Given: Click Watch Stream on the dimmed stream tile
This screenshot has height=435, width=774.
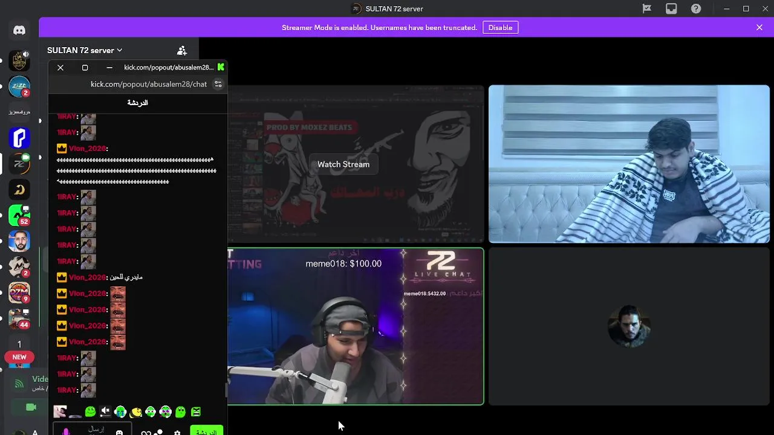Looking at the screenshot, I should pos(343,164).
